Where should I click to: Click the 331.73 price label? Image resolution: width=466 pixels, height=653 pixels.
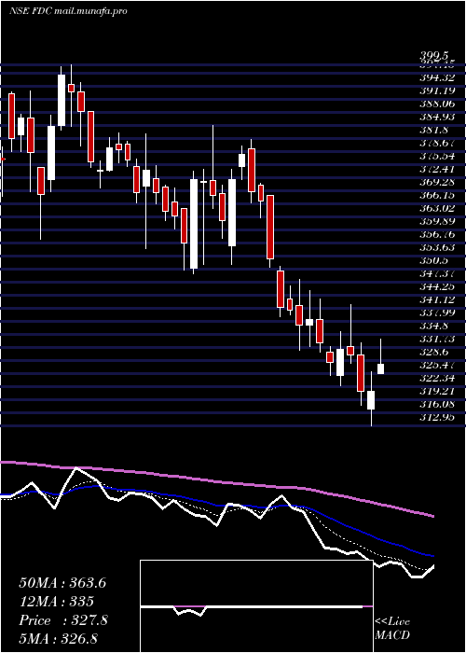[x=437, y=339]
